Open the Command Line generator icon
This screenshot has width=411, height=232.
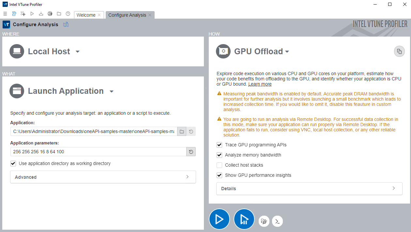(x=277, y=221)
